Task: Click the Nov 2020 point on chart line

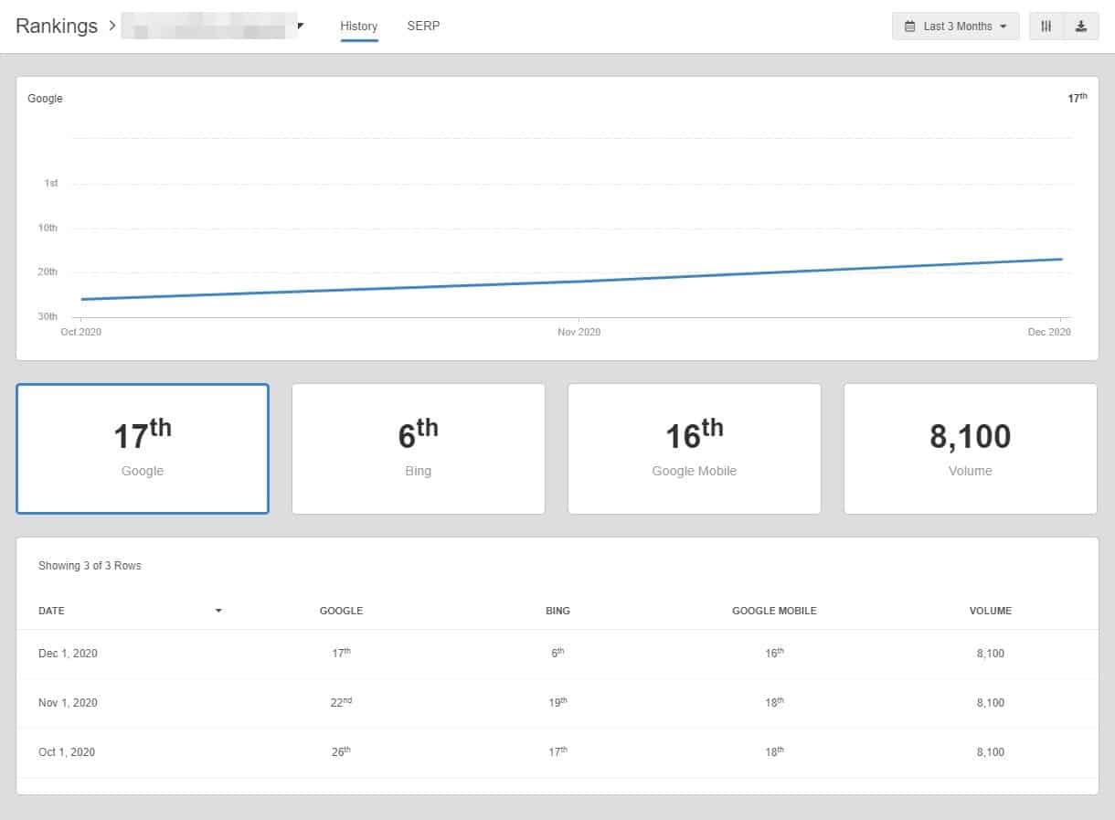Action: (x=579, y=282)
